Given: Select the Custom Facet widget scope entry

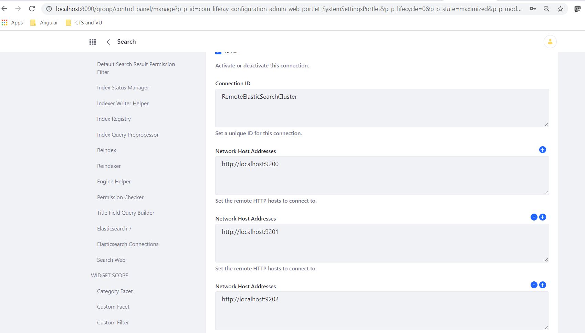Looking at the screenshot, I should tap(113, 307).
